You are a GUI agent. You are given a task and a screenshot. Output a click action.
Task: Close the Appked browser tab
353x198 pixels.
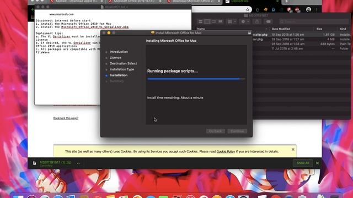pyautogui.click(x=101, y=1)
